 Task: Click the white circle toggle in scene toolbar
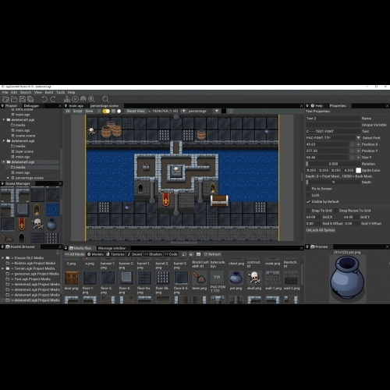point(119,111)
